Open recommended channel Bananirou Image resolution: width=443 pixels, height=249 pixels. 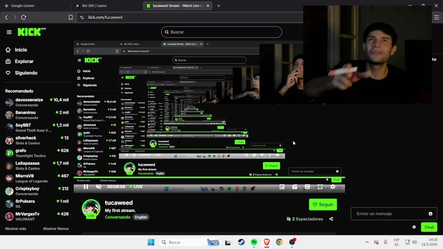[x=37, y=115]
